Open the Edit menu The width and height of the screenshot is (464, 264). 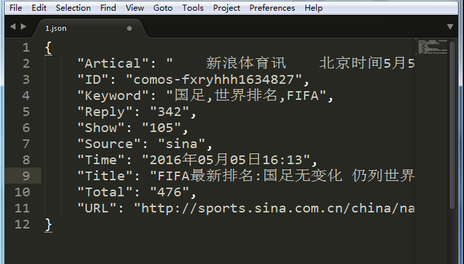(39, 7)
